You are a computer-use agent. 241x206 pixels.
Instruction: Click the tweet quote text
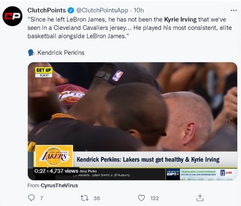point(130,27)
